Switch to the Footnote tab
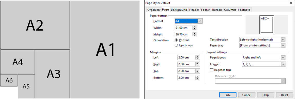Image resolution: width=295 pixels, height=99 pixels. [244, 10]
